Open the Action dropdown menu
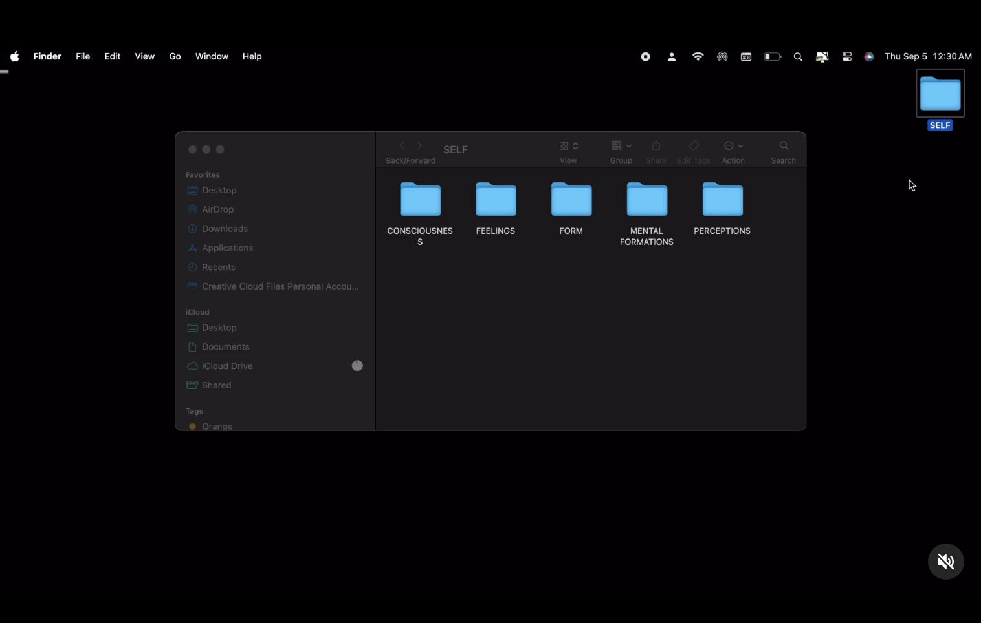981x623 pixels. 734,146
